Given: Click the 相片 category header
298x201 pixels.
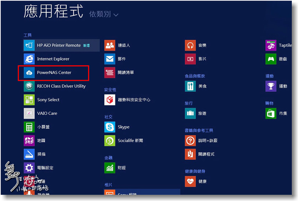Looking at the screenshot, I should click(x=108, y=185).
